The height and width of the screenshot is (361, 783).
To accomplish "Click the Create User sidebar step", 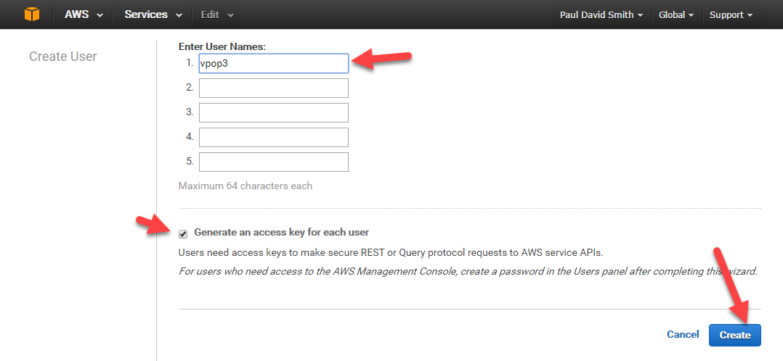I will click(x=63, y=57).
